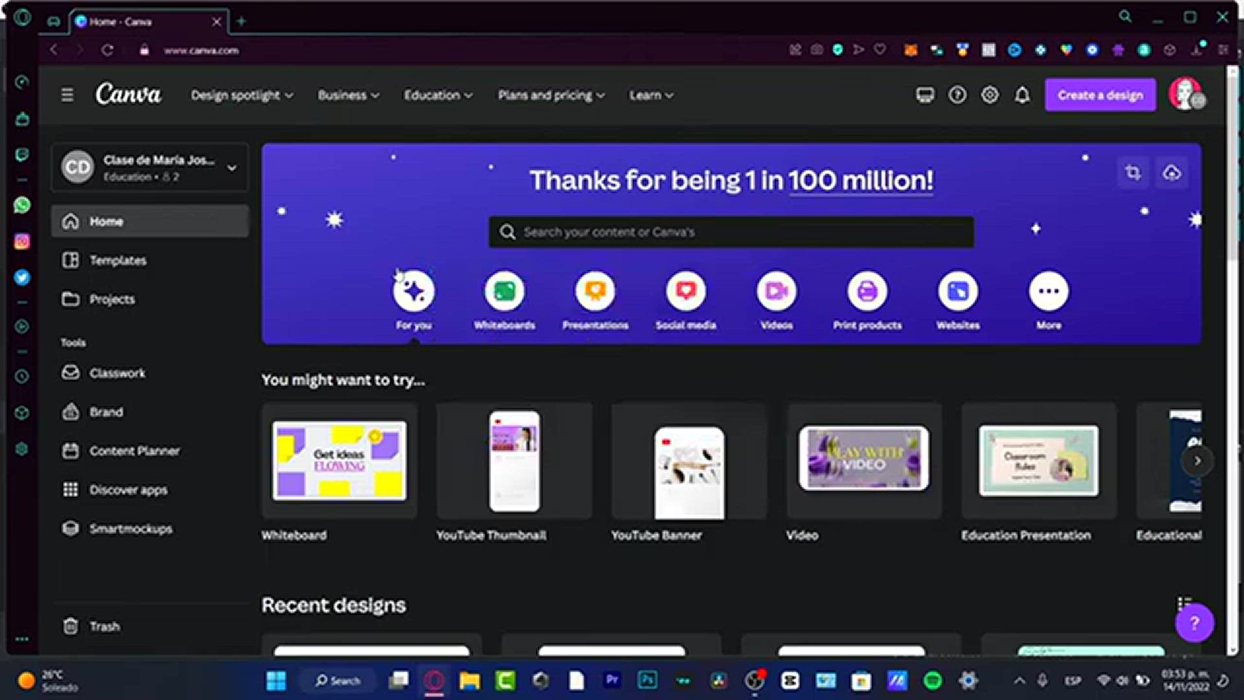Expand the Learn menu
The image size is (1244, 700).
pyautogui.click(x=651, y=95)
